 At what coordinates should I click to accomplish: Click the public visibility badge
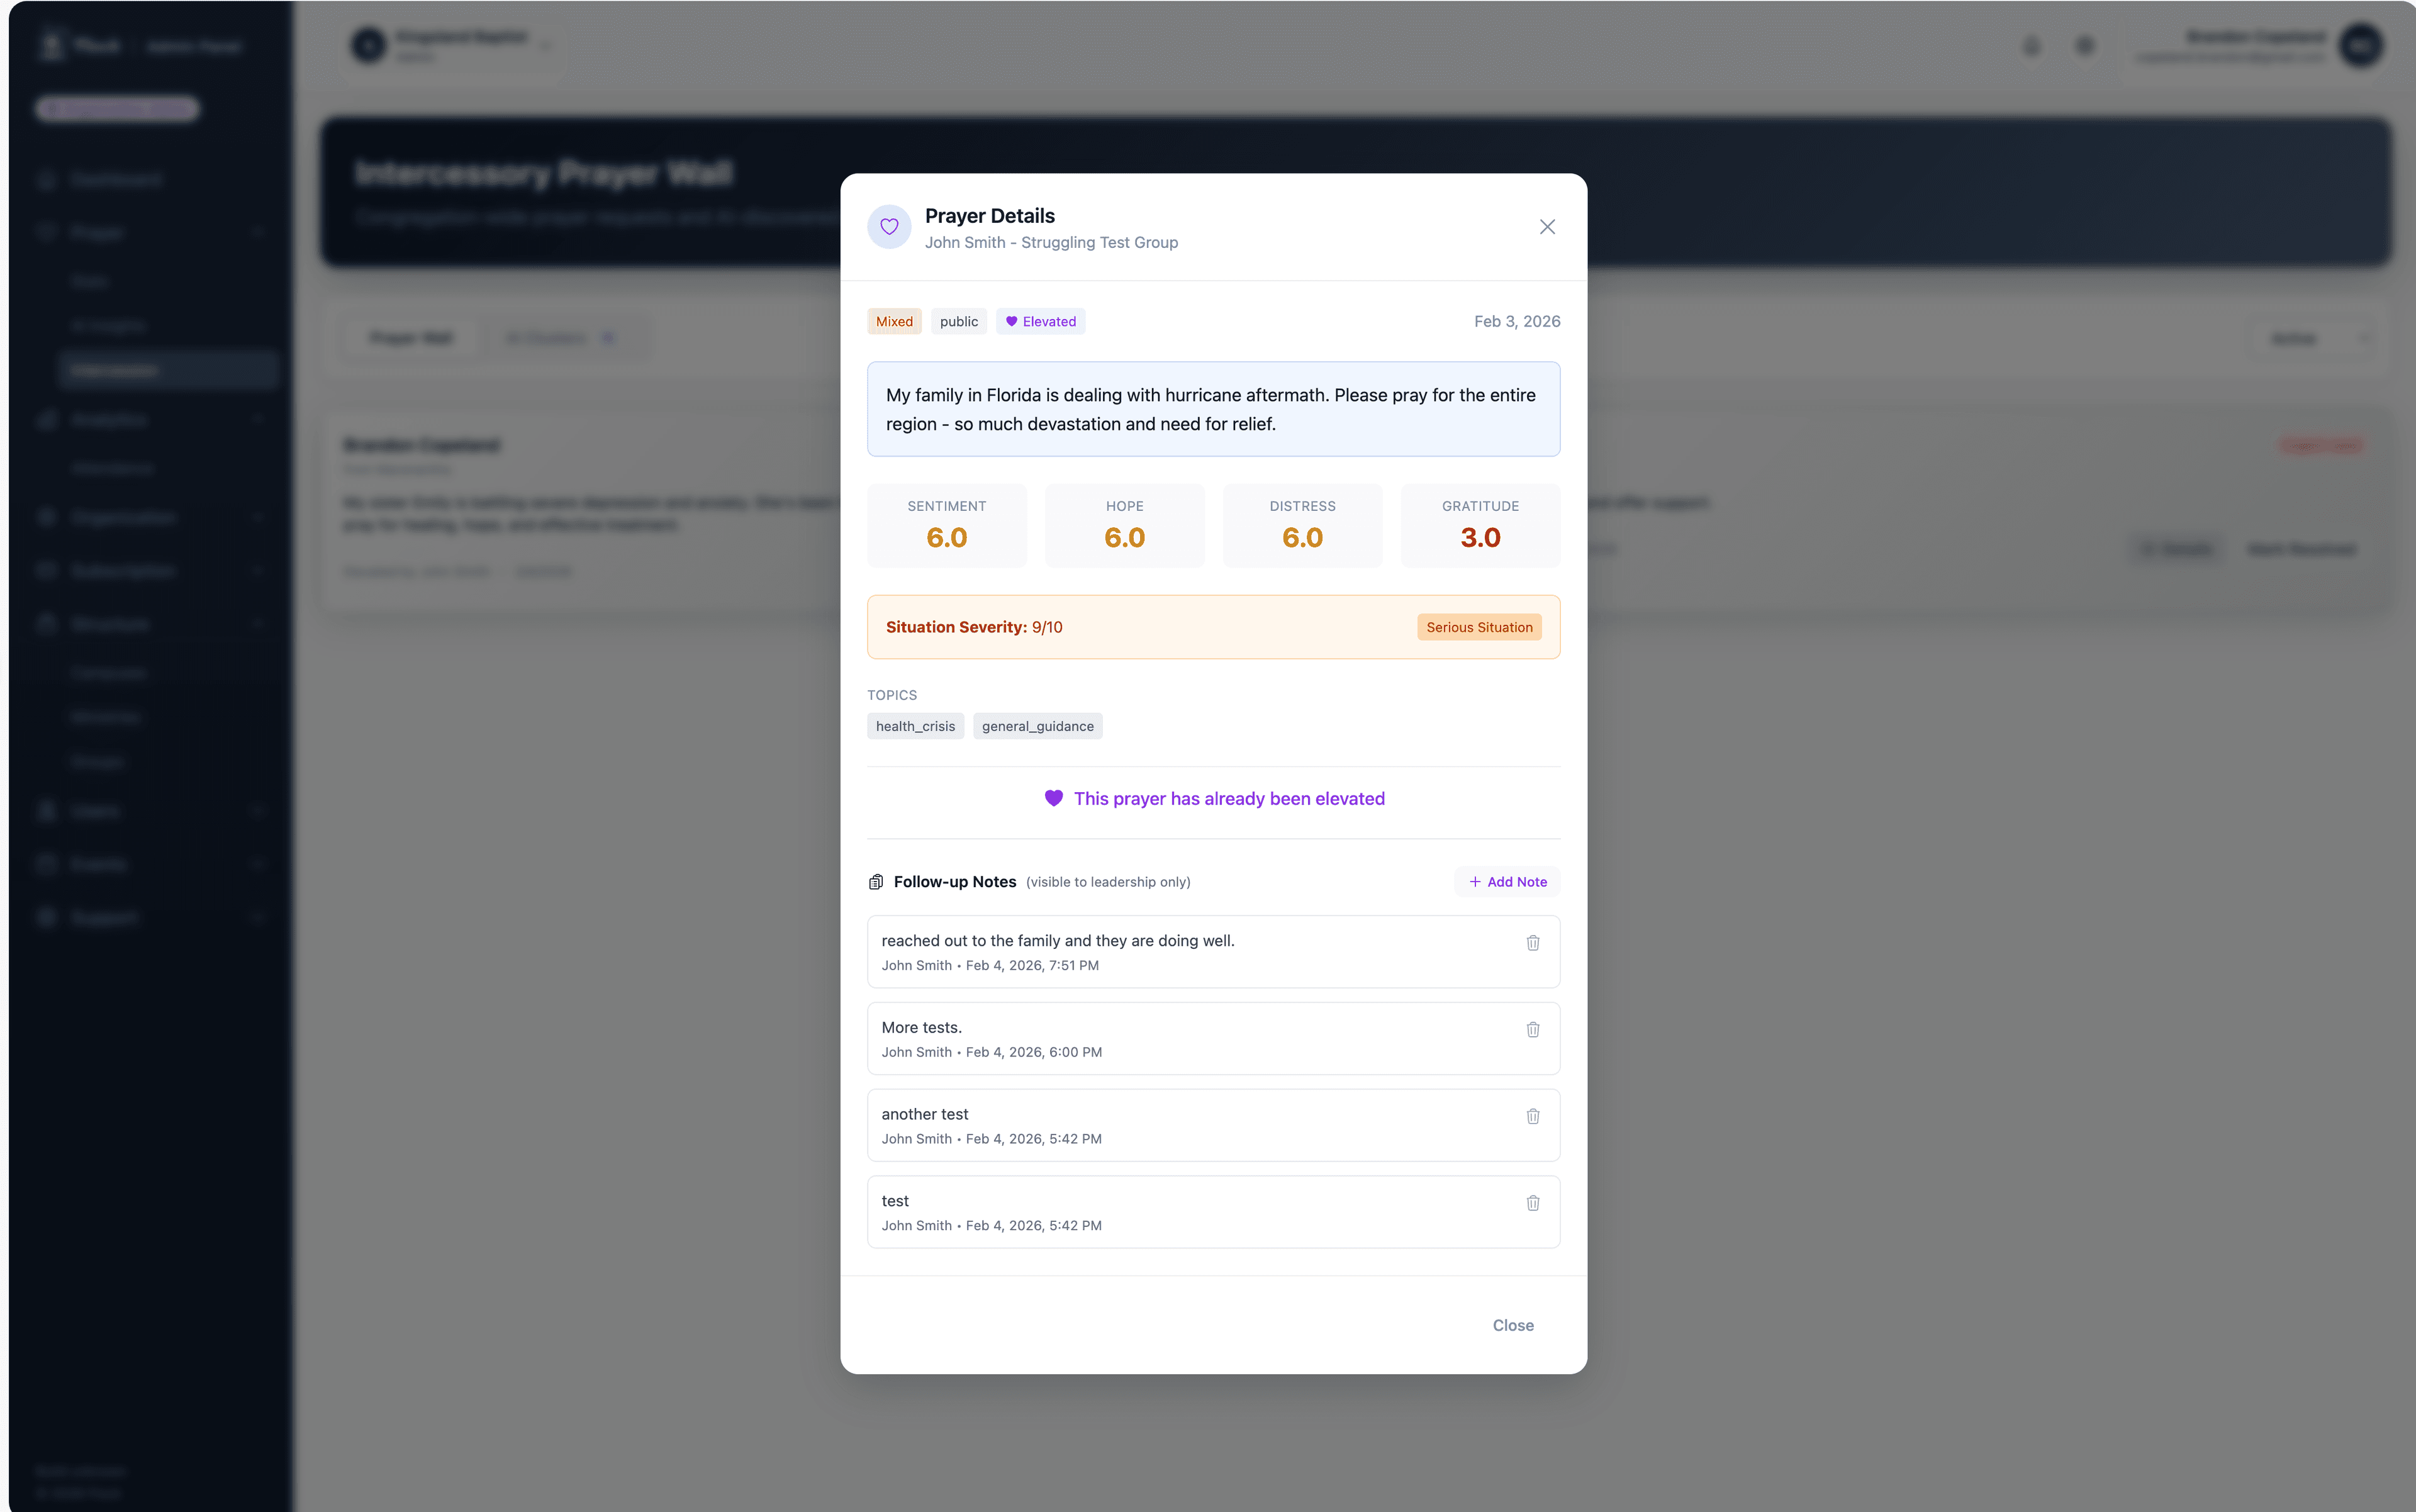[x=958, y=321]
